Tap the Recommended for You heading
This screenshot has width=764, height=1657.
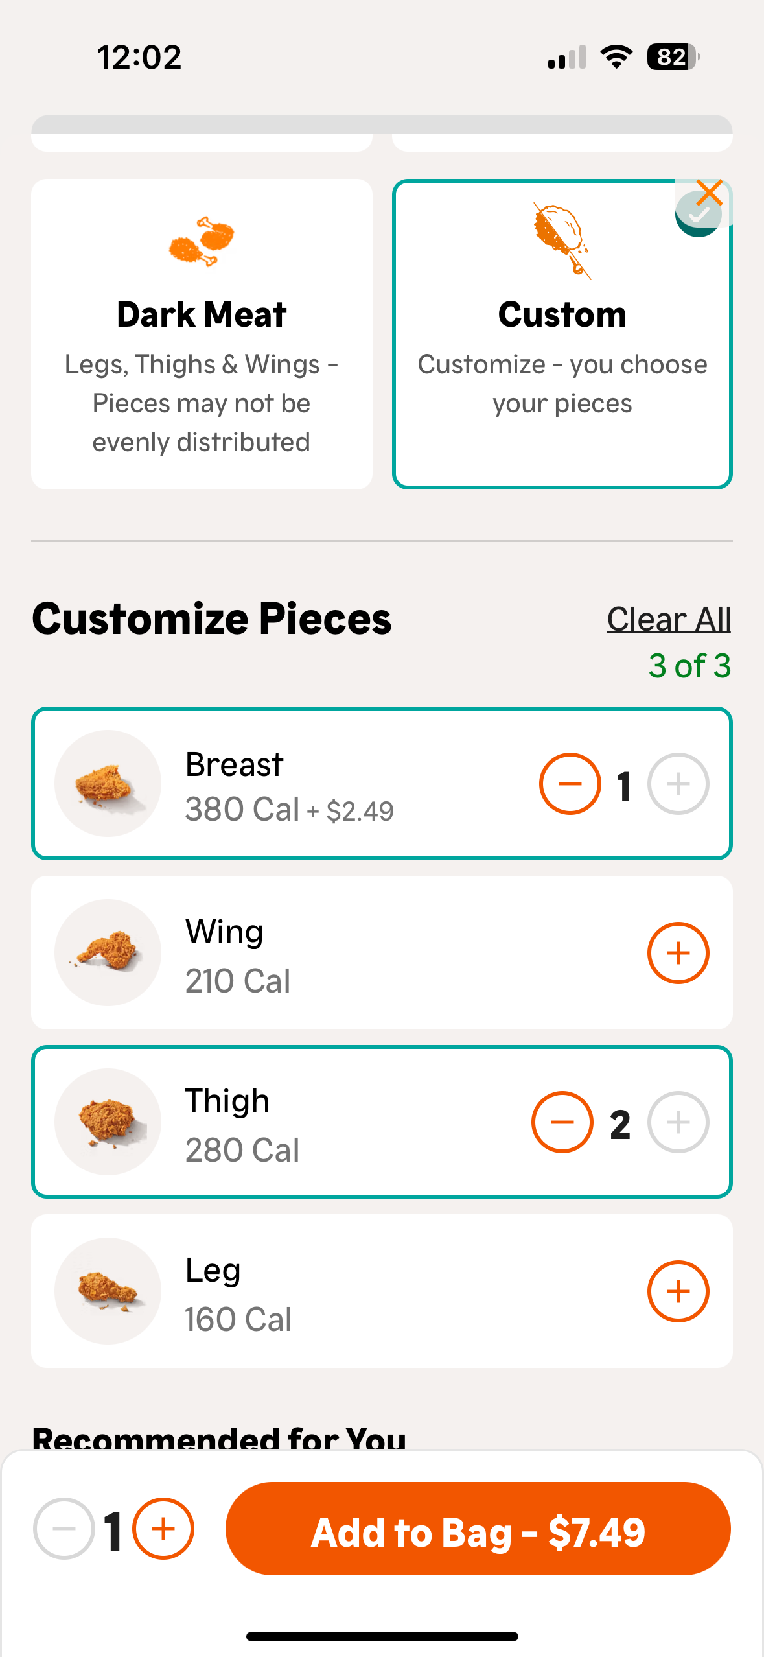pos(219,1438)
